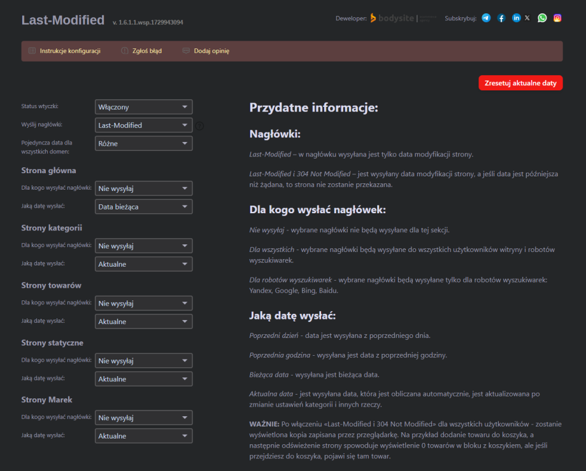Viewport: 586px width, 471px height.
Task: Click the bodysite developer logo
Action: (x=392, y=18)
